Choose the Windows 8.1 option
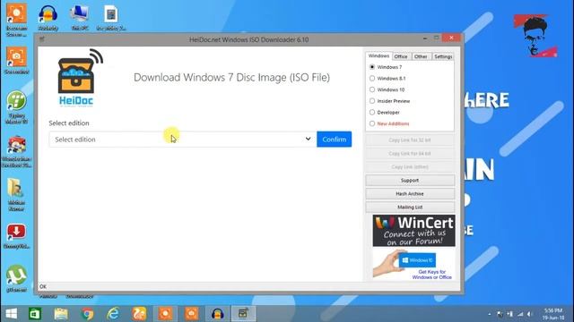The width and height of the screenshot is (574, 322). [x=372, y=79]
